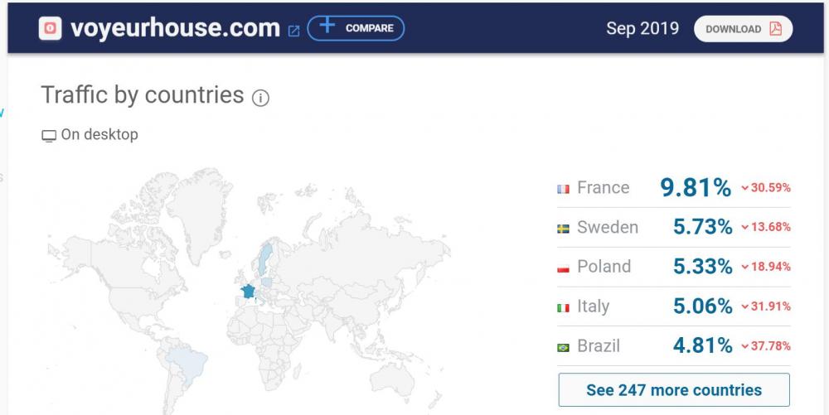Click the desktop monitor icon
This screenshot has width=829, height=415.
tap(49, 135)
